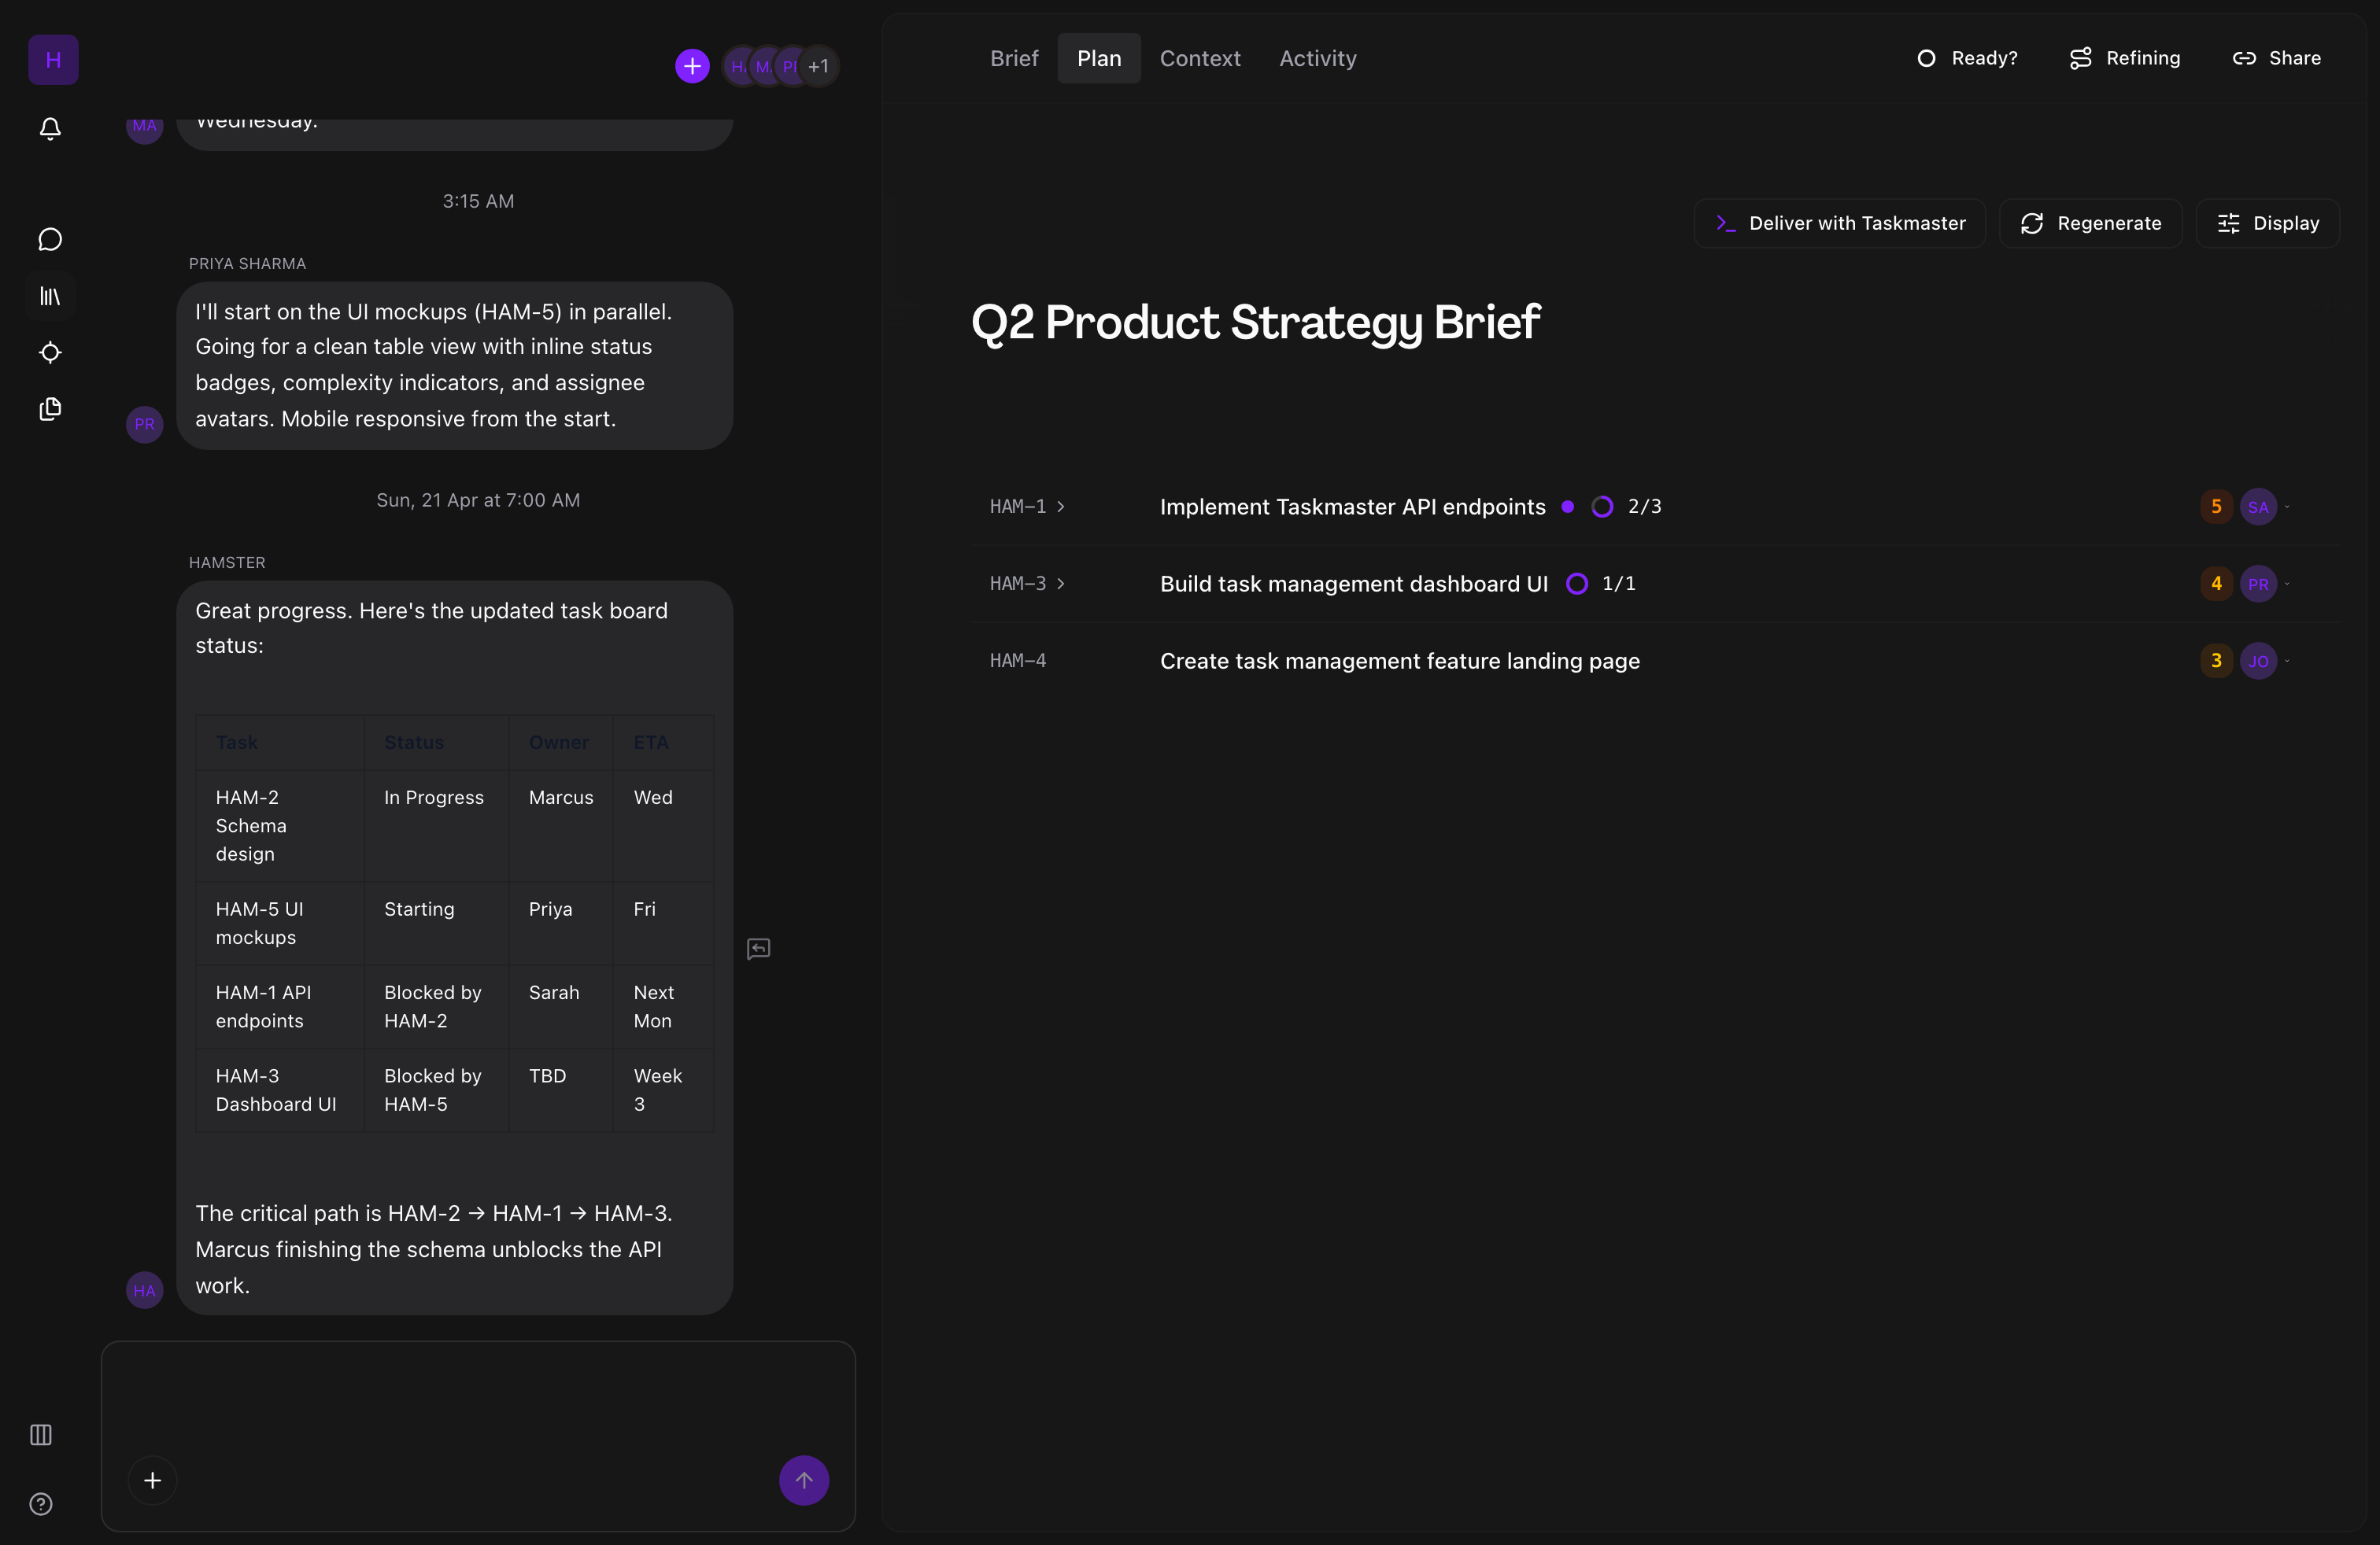Toggle the Refining mode control
The width and height of the screenshot is (2380, 1545).
[2124, 58]
